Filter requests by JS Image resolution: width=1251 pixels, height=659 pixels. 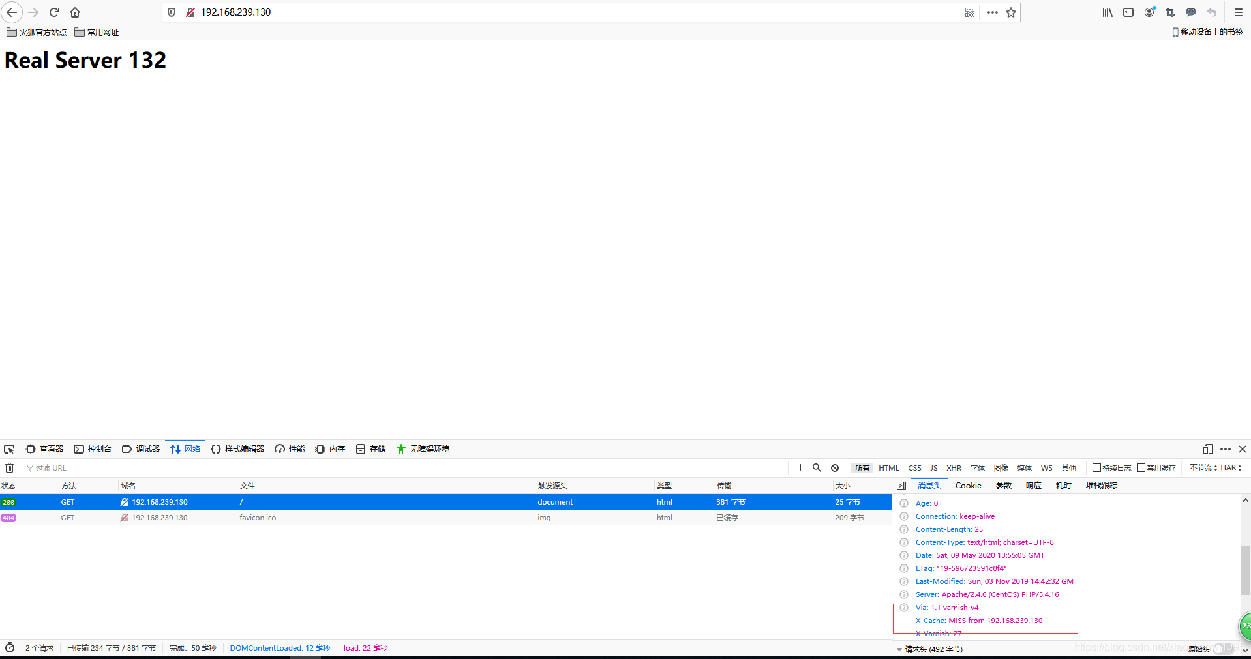(933, 468)
